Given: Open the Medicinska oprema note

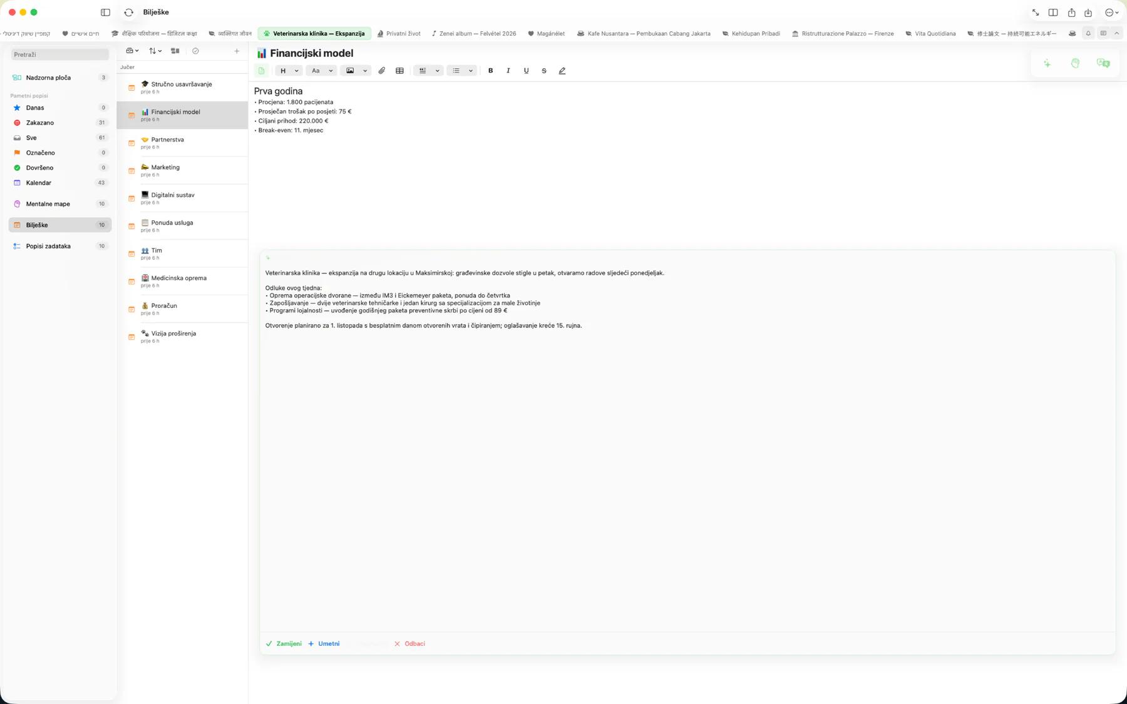Looking at the screenshot, I should pos(183,281).
